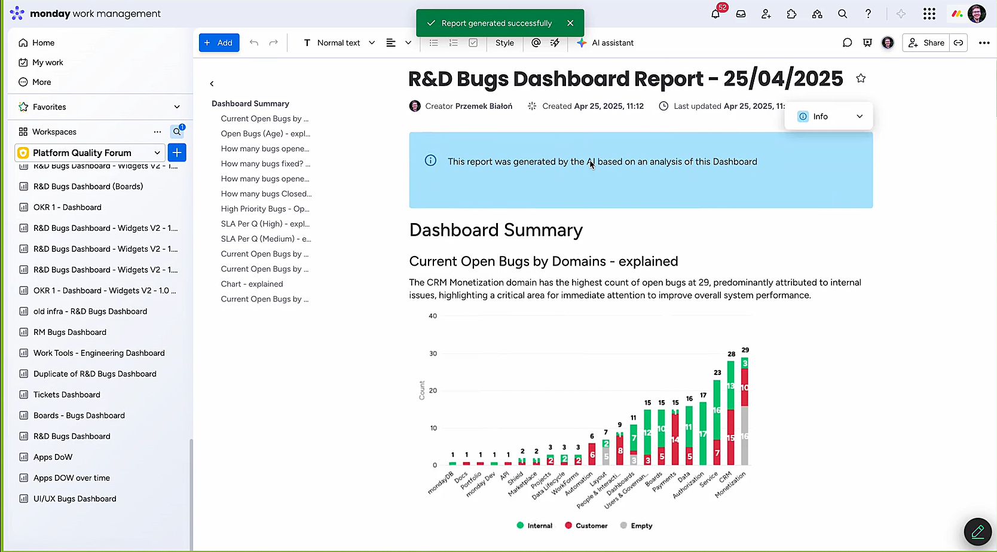The height and width of the screenshot is (552, 997).
Task: Favorite the report with the star icon
Action: 861,78
